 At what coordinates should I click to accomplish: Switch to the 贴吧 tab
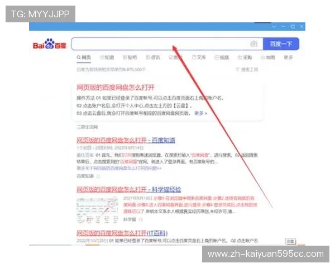[x=130, y=58]
